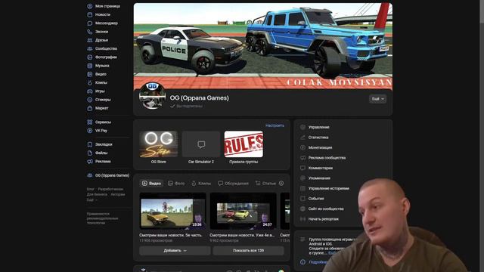Click the Управление gear icon

tap(302, 127)
